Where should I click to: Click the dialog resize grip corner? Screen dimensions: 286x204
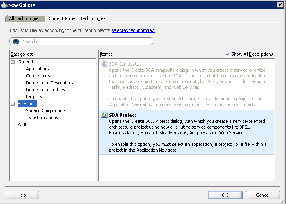(283, 201)
